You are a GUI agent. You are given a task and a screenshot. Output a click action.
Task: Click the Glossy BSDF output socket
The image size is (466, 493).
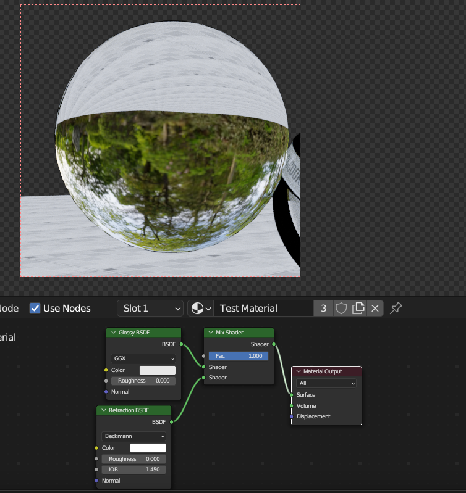tap(181, 344)
